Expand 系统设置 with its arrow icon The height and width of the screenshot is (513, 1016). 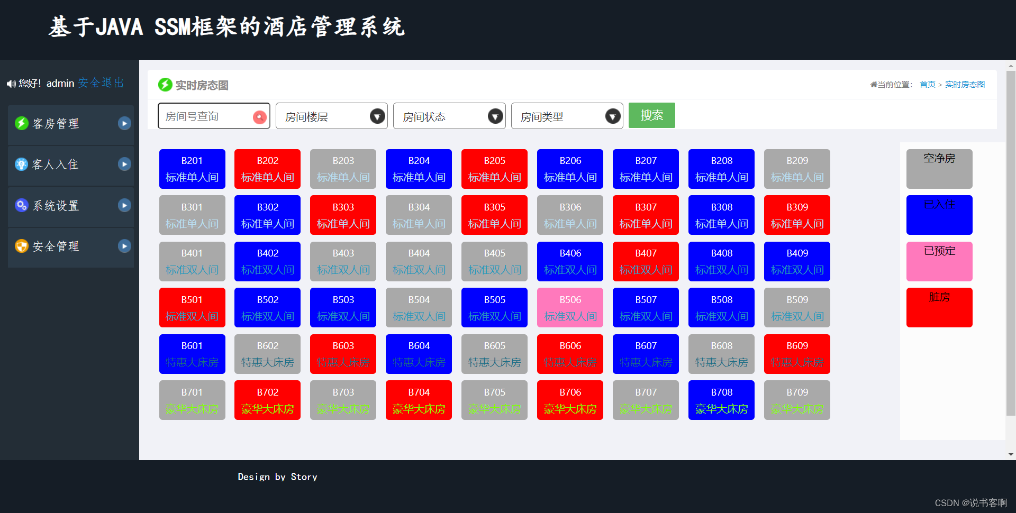coord(124,205)
